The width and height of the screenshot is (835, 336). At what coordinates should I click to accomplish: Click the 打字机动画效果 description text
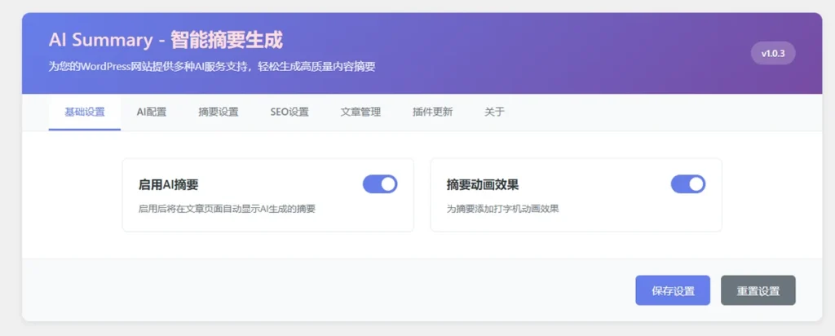(x=502, y=209)
